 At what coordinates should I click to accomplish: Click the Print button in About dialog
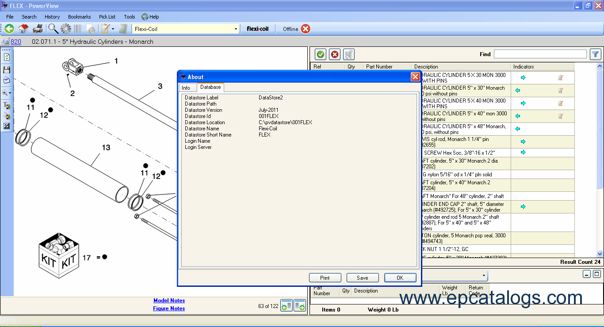coord(325,278)
